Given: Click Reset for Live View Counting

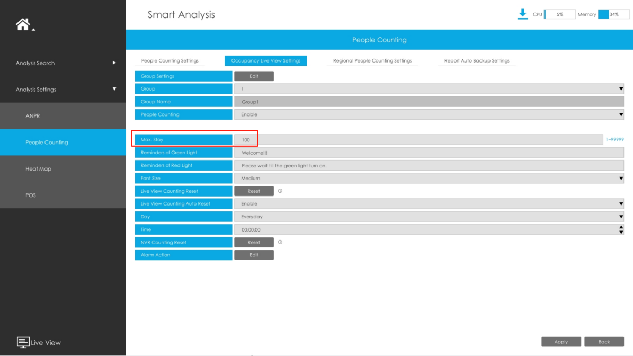Looking at the screenshot, I should click(x=254, y=191).
